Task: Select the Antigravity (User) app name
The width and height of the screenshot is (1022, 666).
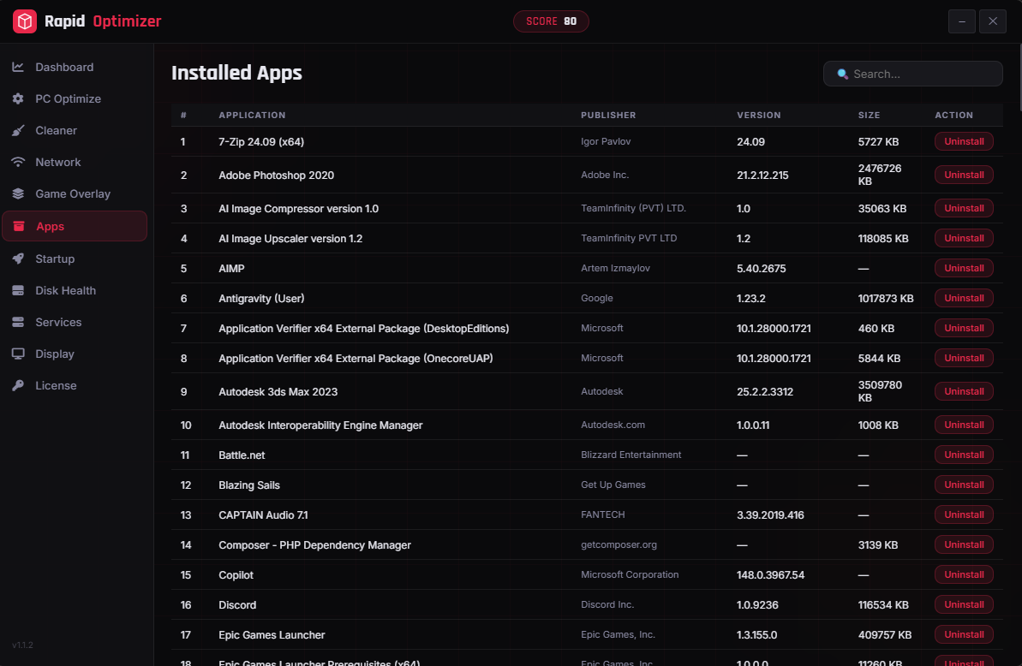Action: pyautogui.click(x=261, y=298)
